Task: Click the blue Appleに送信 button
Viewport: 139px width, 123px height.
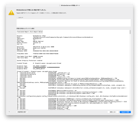Action: click(125, 112)
